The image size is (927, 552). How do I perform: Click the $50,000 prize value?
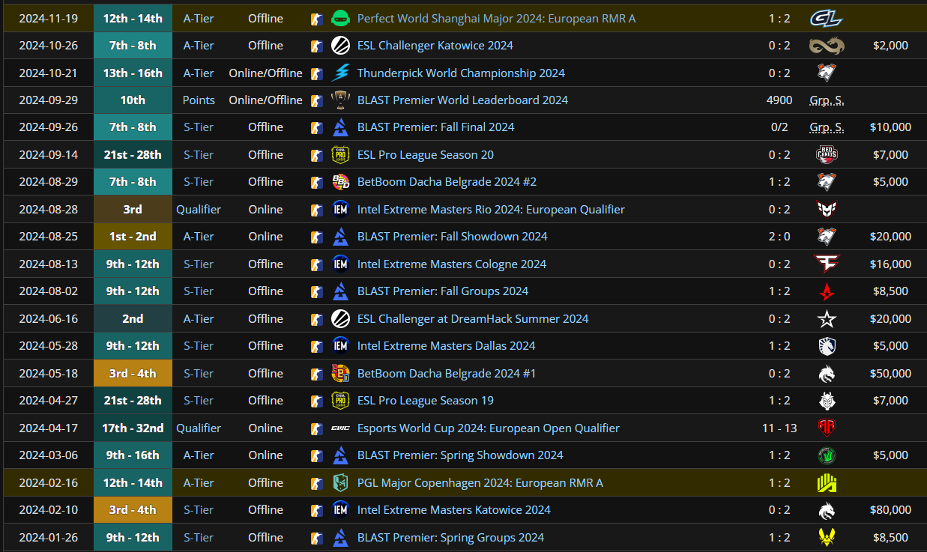[x=890, y=374]
